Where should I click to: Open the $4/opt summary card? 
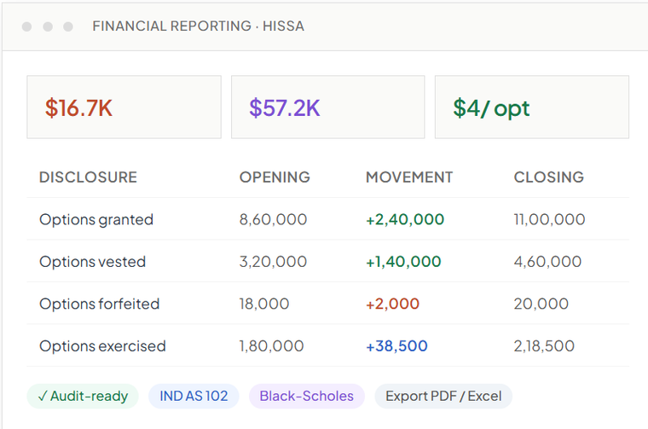[532, 107]
